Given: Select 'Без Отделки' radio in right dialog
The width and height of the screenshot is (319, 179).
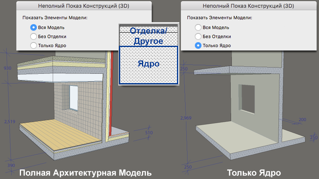Looking at the screenshot, I should (198, 36).
